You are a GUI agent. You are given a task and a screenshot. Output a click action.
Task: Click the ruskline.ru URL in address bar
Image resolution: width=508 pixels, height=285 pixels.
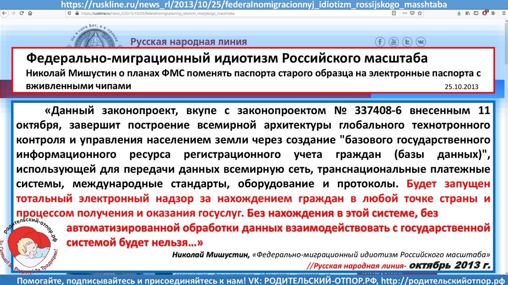(157, 13)
